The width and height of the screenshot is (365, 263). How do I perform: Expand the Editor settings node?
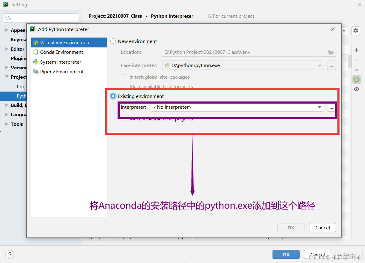[7, 49]
